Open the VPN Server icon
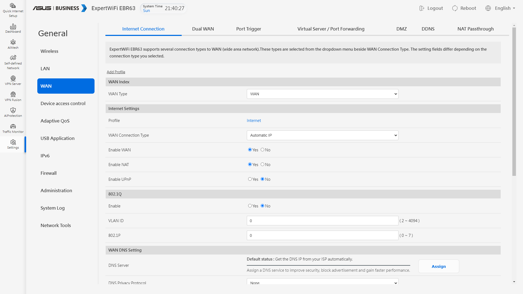The height and width of the screenshot is (294, 523). pyautogui.click(x=13, y=79)
